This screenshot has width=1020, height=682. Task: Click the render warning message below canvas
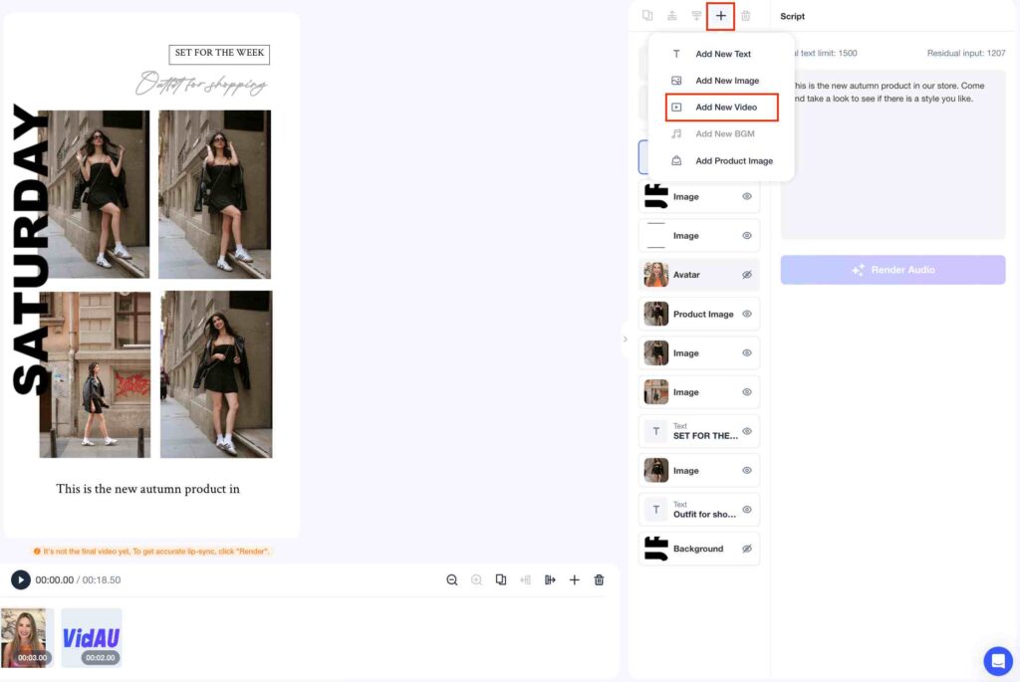(x=151, y=552)
